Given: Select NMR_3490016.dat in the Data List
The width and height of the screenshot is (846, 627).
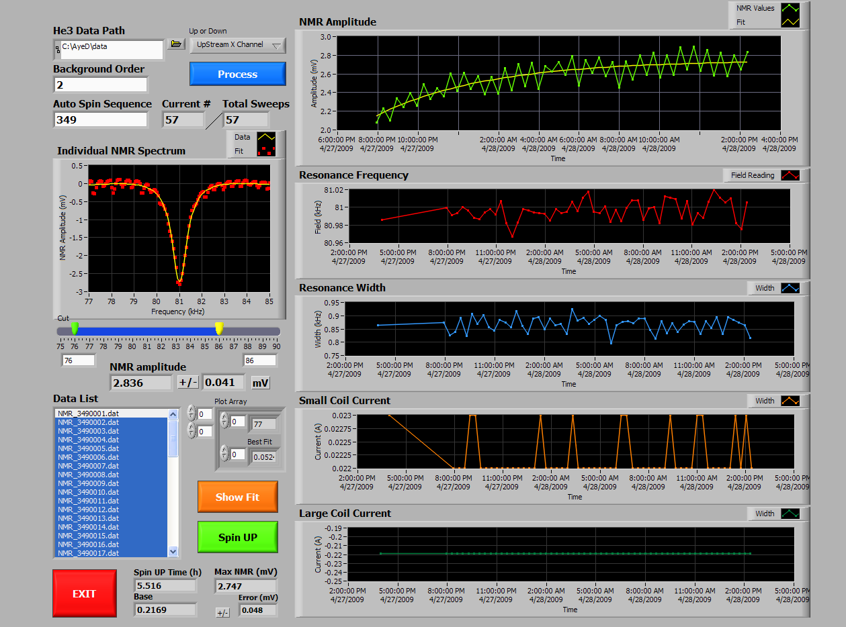Looking at the screenshot, I should tap(111, 544).
